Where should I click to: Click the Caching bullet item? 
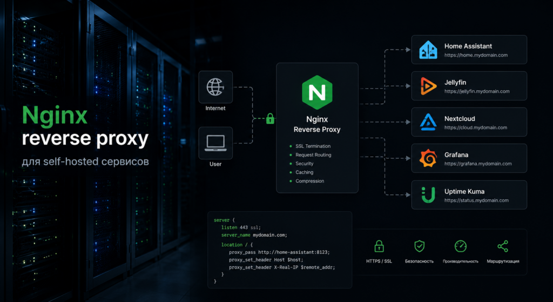point(301,172)
